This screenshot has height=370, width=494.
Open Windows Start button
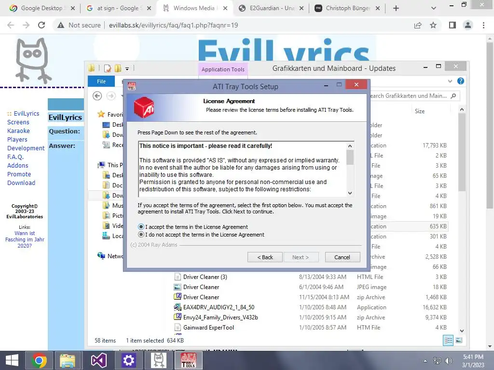[x=12, y=360]
